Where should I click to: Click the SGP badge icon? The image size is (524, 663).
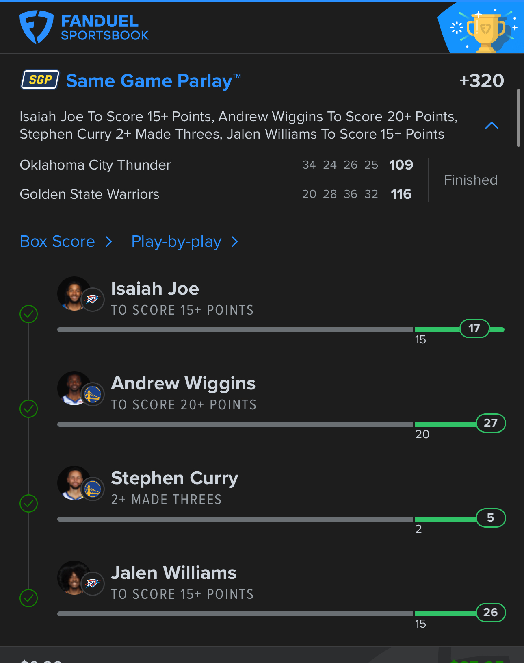[40, 80]
